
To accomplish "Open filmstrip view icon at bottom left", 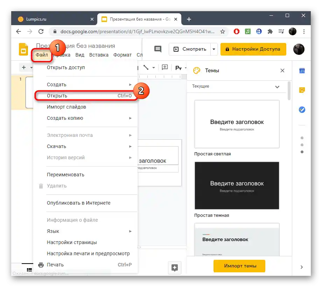I will [29, 270].
